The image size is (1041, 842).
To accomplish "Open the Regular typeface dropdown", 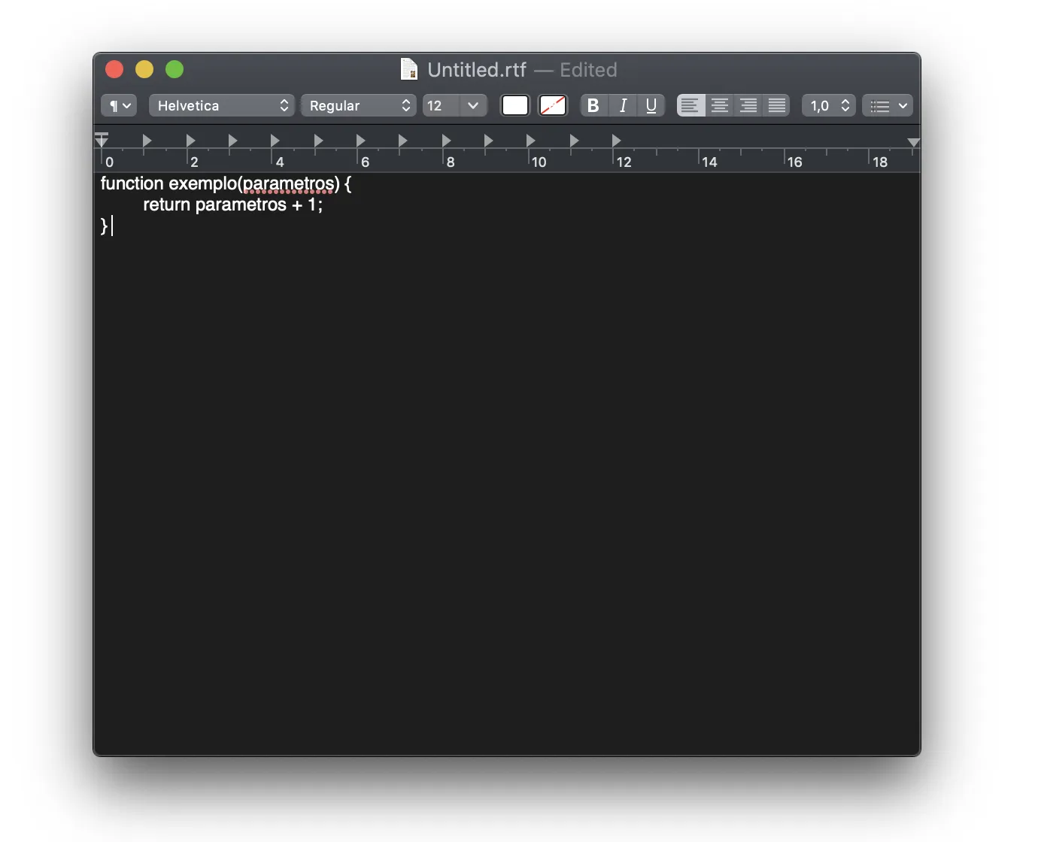I will pos(358,105).
